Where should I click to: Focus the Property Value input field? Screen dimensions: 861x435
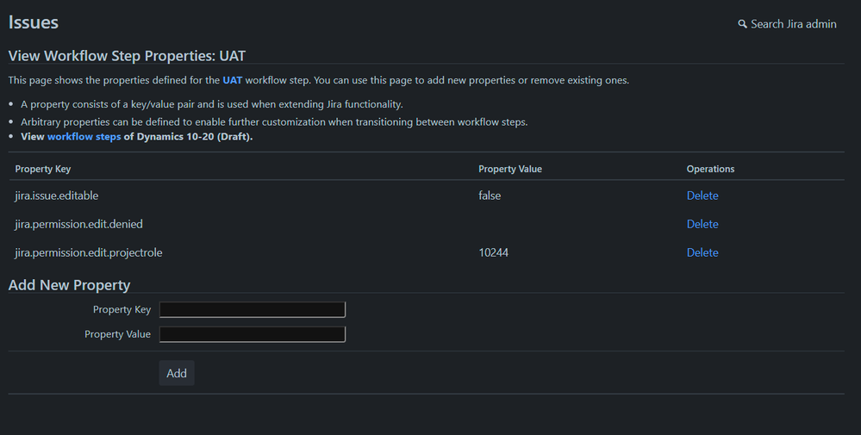click(253, 334)
